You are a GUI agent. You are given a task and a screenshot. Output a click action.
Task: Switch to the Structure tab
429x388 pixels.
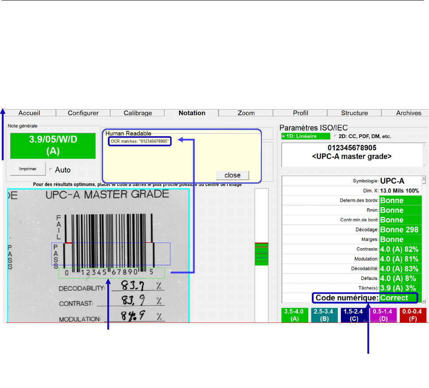(x=354, y=113)
